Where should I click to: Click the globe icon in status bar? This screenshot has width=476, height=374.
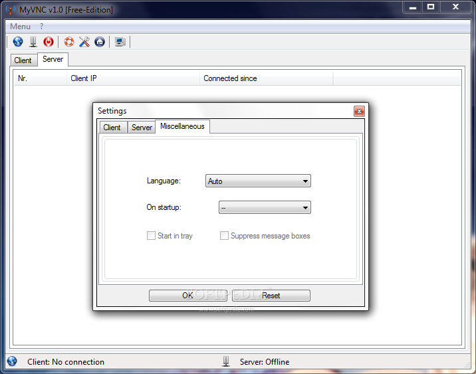(x=12, y=361)
